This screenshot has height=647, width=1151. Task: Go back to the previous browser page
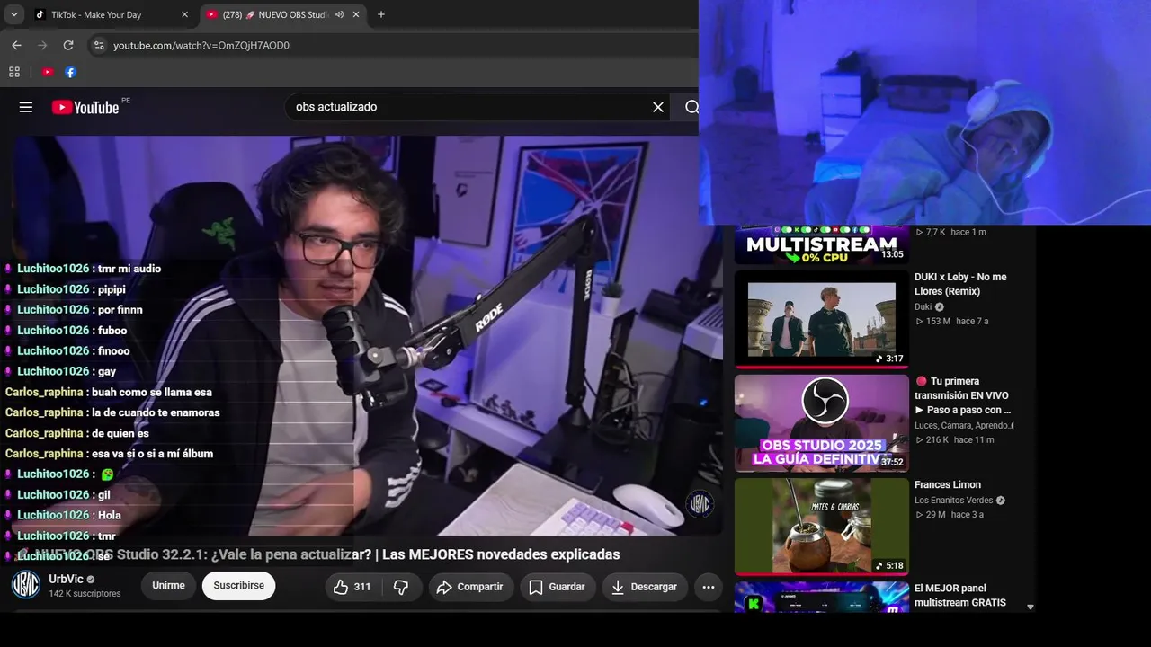[x=16, y=45]
